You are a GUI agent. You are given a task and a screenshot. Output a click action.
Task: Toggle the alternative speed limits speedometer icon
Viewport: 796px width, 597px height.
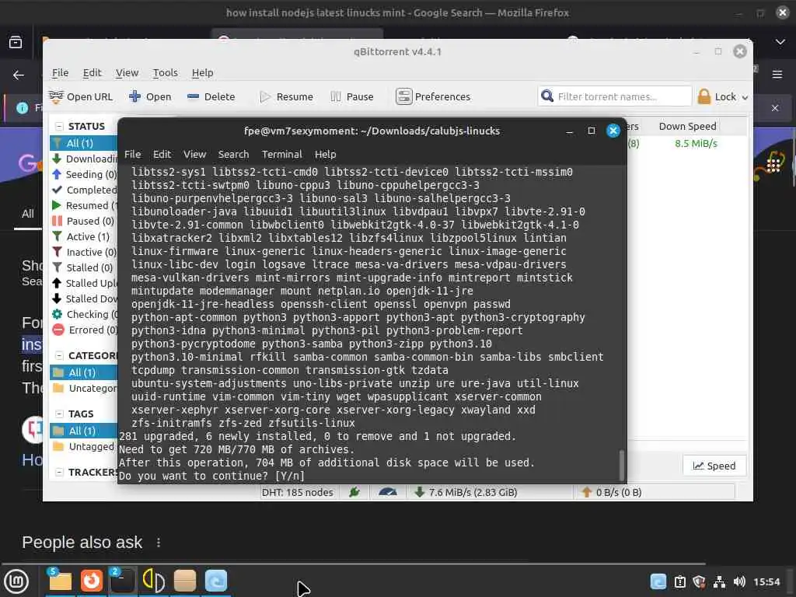click(388, 492)
